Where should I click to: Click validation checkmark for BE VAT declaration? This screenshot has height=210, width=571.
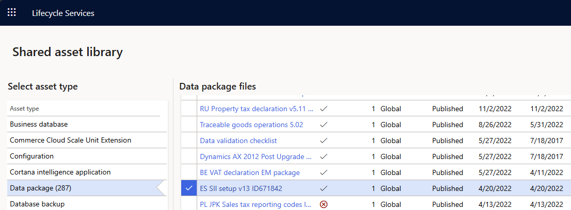point(323,172)
